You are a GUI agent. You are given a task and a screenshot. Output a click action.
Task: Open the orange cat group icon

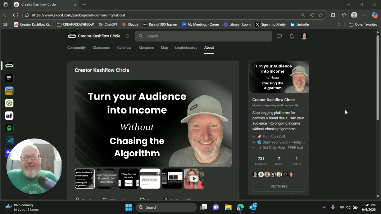click(x=9, y=91)
